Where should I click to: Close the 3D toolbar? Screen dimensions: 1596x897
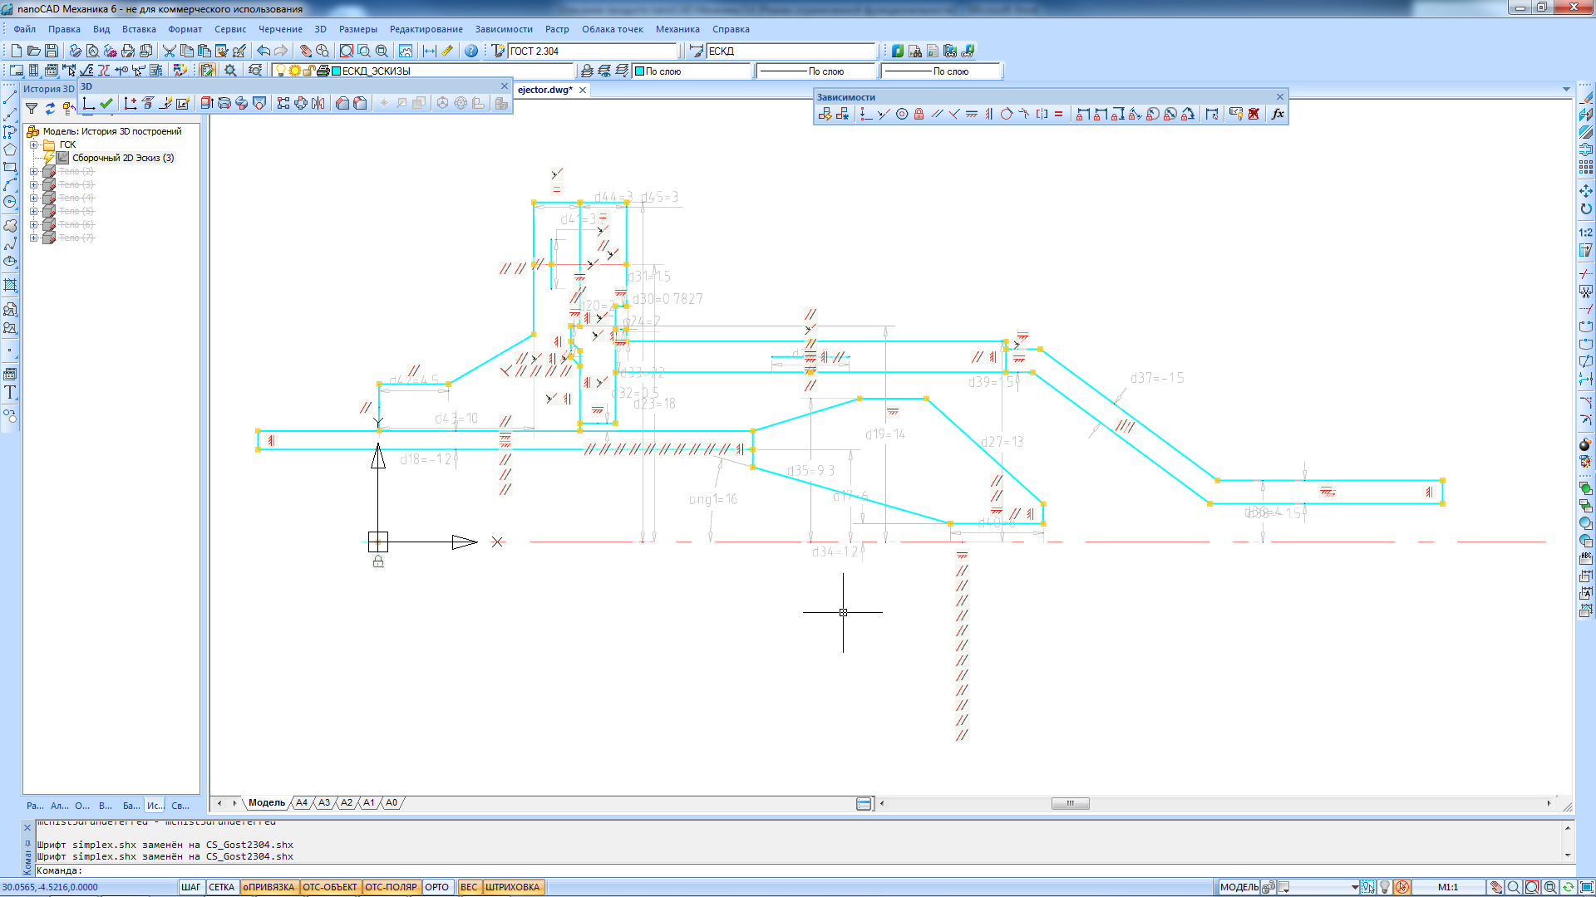coord(504,86)
